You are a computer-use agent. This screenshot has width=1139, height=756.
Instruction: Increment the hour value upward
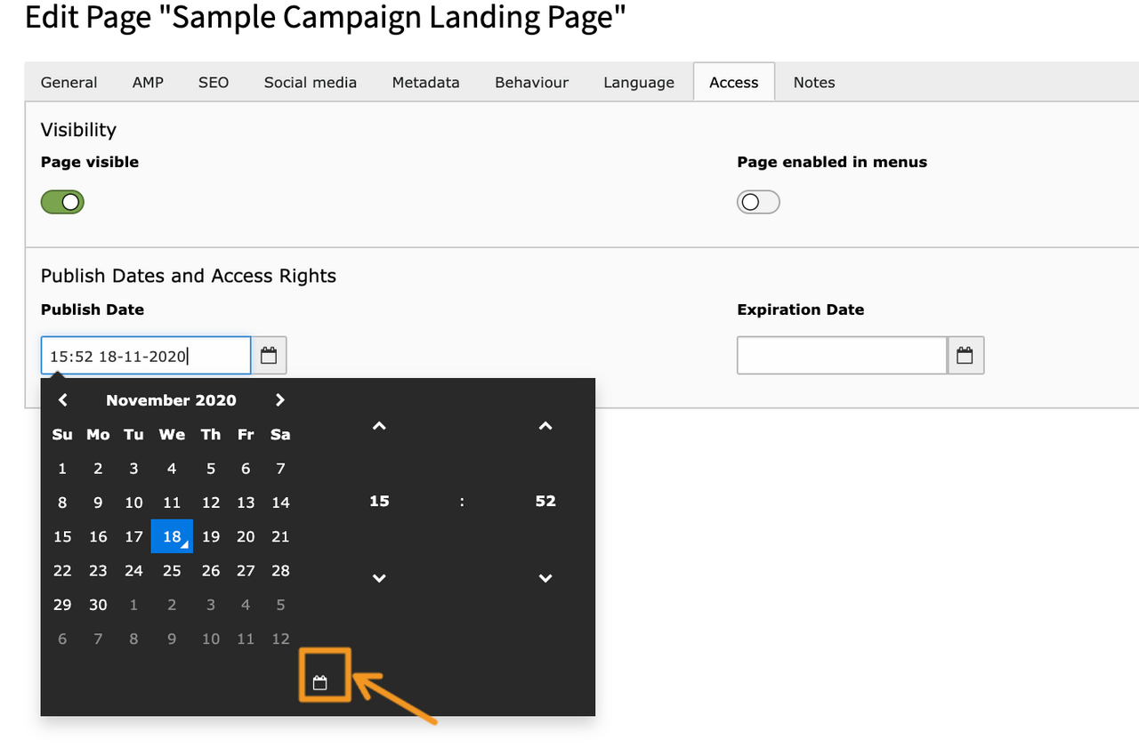point(378,426)
